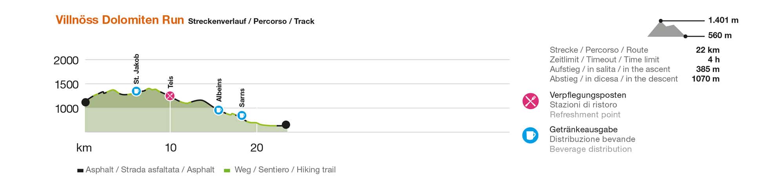Click the pink fork-and-knife legend icon
Screen dimensions: 784x184
(530, 101)
